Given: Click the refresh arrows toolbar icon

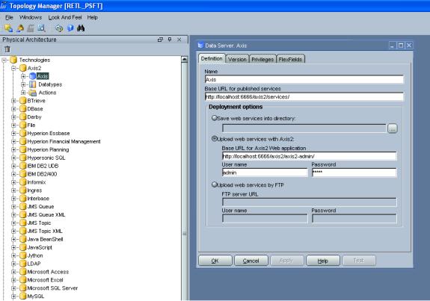Looking at the screenshot, I should coord(59,28).
